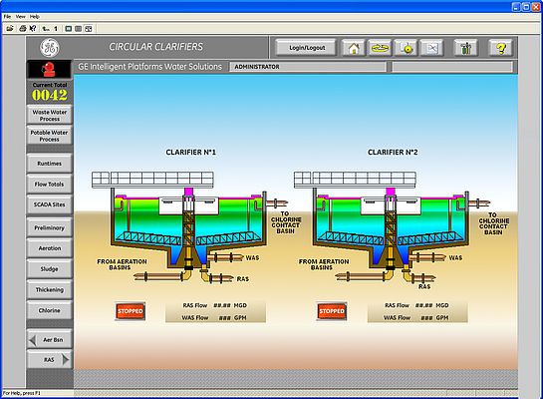Image resolution: width=543 pixels, height=399 pixels.
Task: Click the open folder toolbar icon
Action: [10, 28]
